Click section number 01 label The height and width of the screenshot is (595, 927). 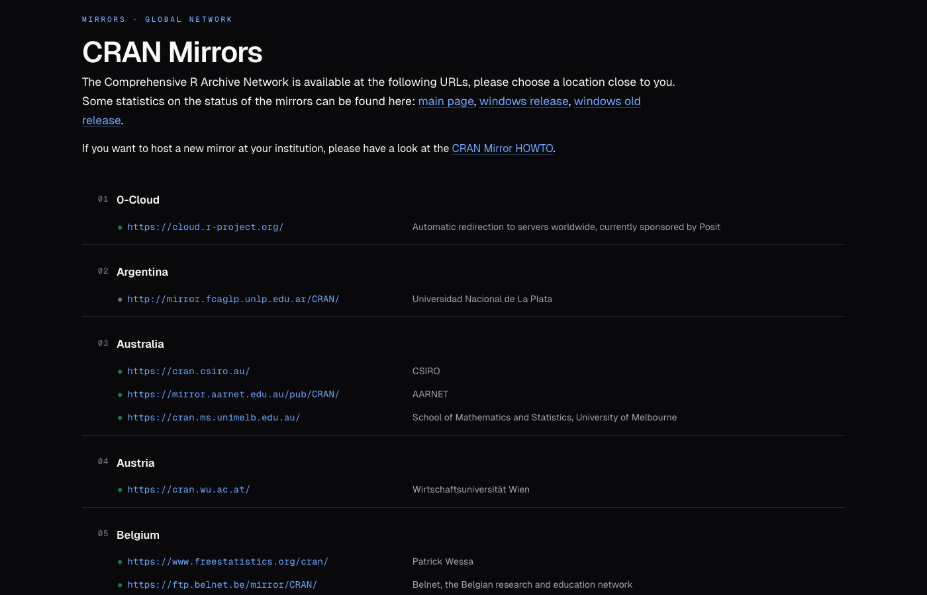click(103, 199)
